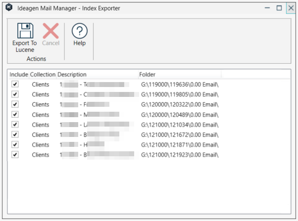
Task: Select the G:\119000\119636\0.00 Email\ folder path
Action: [x=180, y=84]
